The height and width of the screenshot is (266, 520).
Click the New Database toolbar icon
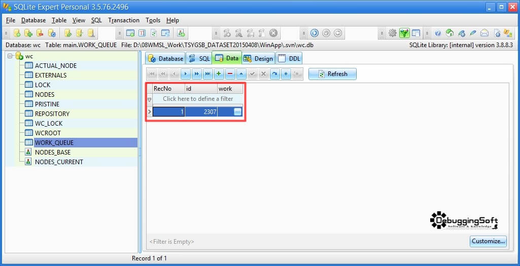coord(17,33)
